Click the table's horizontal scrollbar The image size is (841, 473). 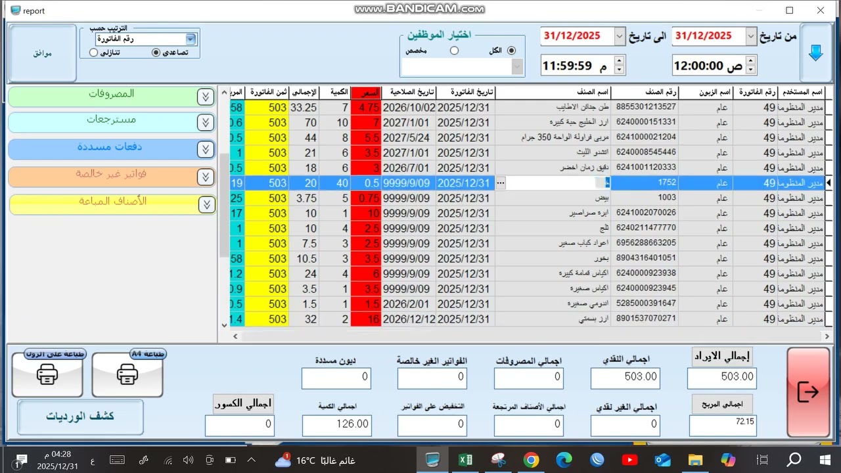(530, 336)
